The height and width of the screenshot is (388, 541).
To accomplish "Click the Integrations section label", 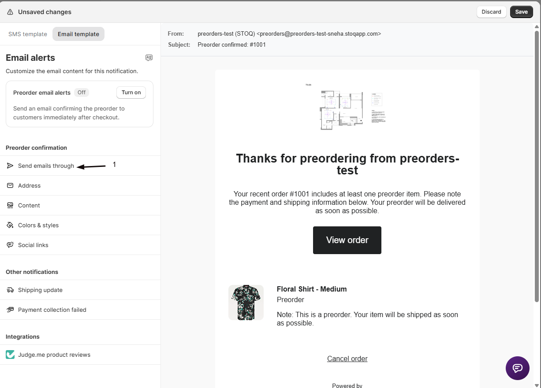I will (x=22, y=336).
